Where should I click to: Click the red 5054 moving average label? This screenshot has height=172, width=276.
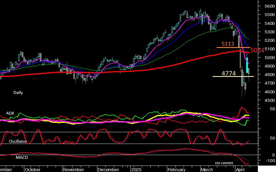257,50
